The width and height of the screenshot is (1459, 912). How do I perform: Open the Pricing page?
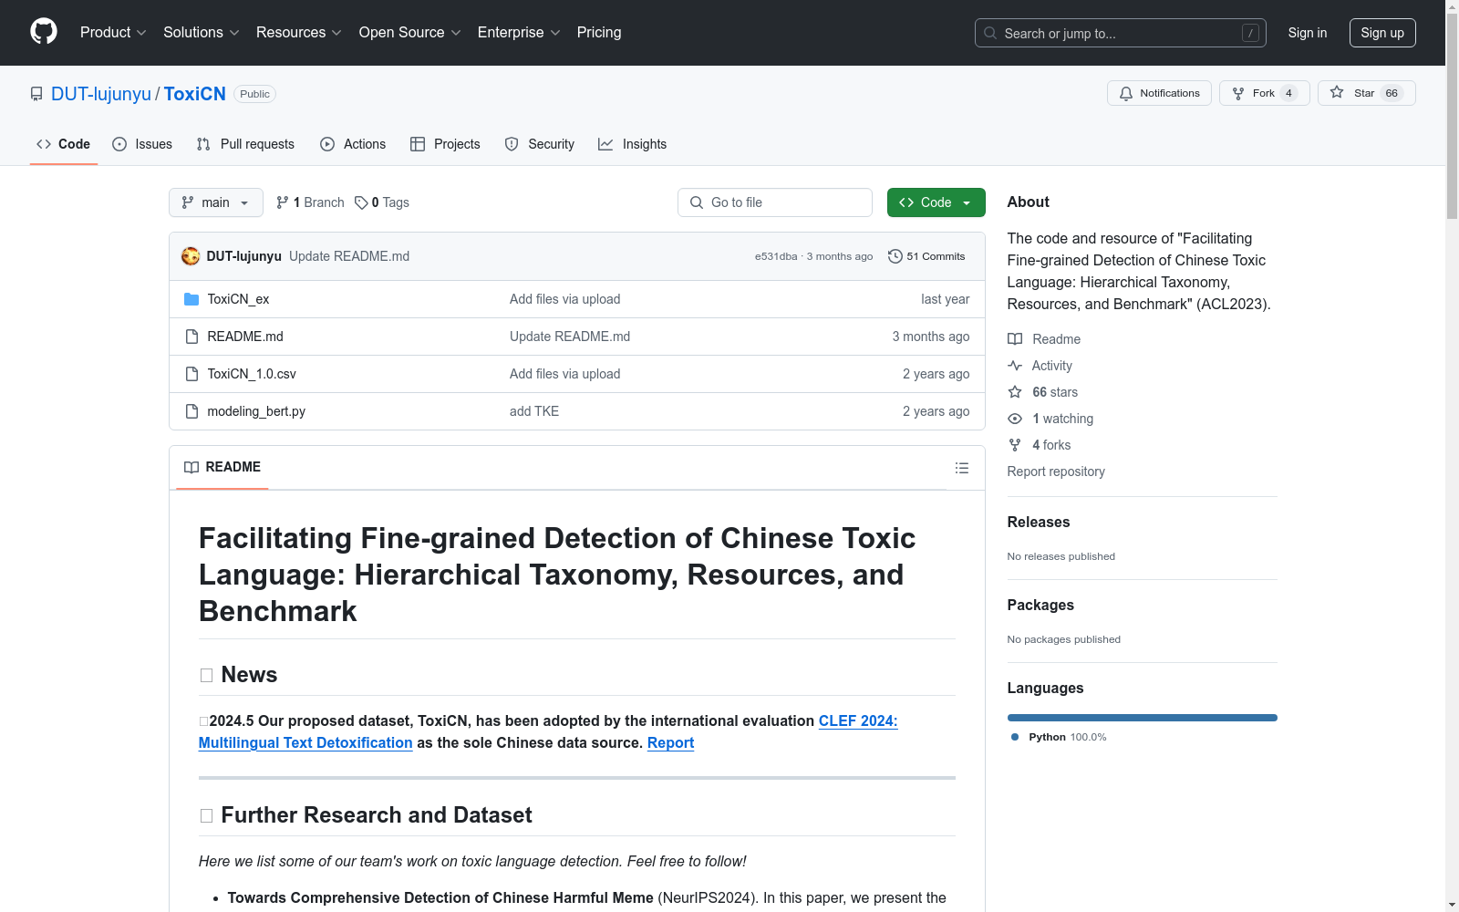pos(599,32)
